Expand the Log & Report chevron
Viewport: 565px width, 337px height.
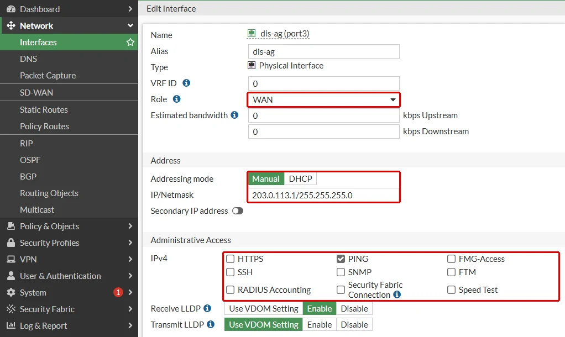coord(130,325)
